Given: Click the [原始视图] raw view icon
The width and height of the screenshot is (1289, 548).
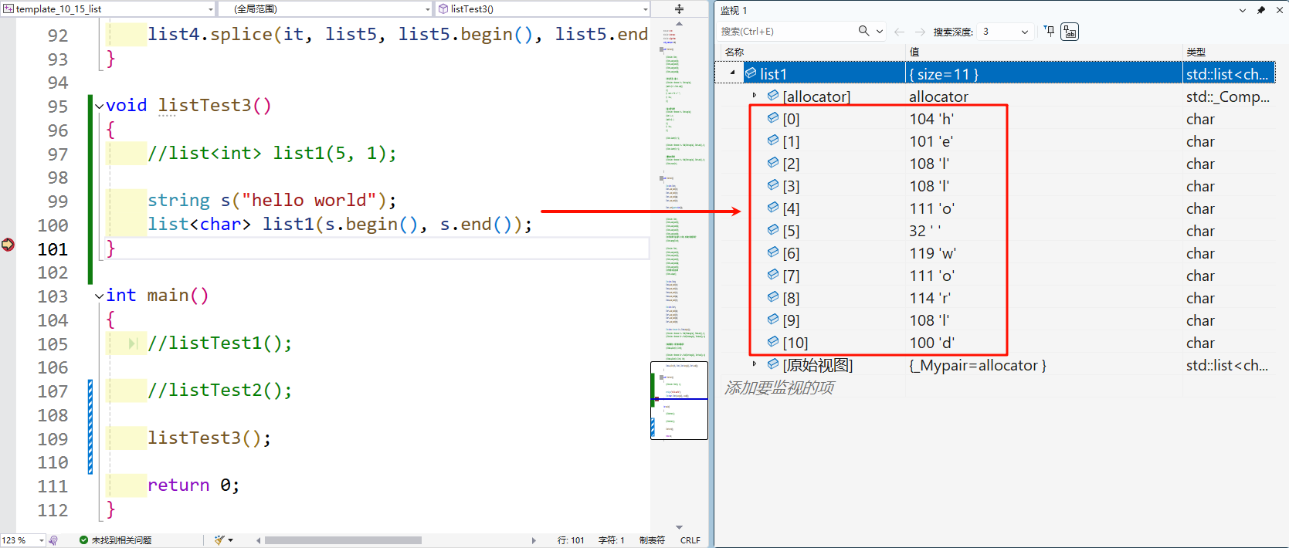Looking at the screenshot, I should pos(773,364).
